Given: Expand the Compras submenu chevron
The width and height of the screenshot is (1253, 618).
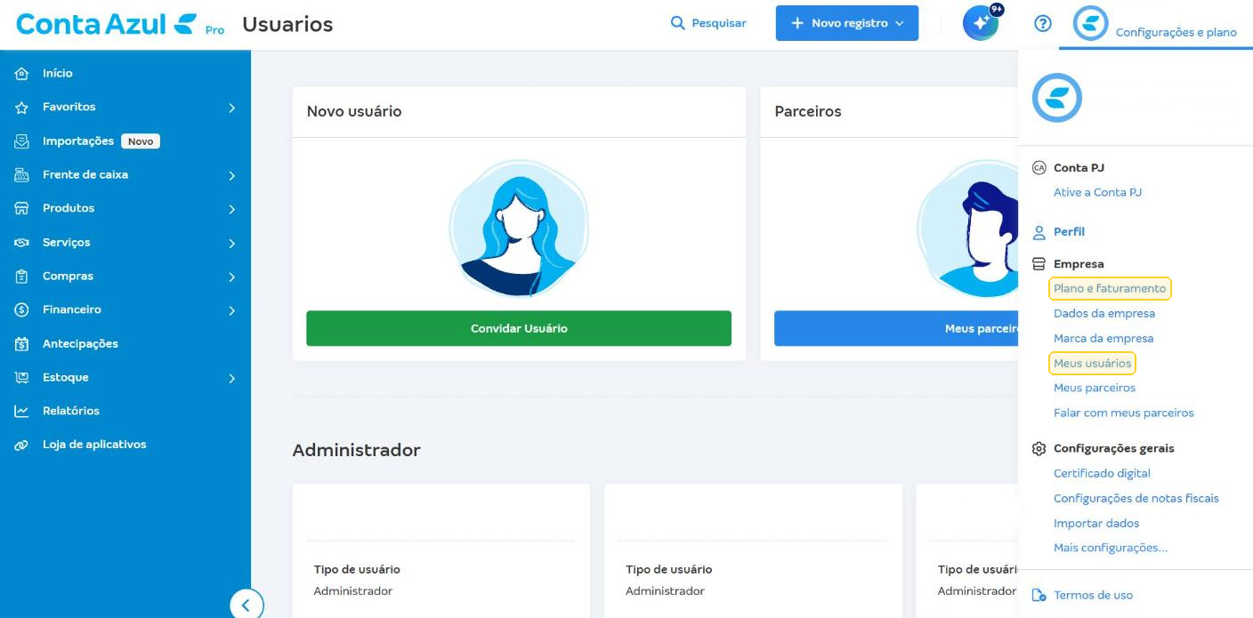Looking at the screenshot, I should click(x=231, y=277).
